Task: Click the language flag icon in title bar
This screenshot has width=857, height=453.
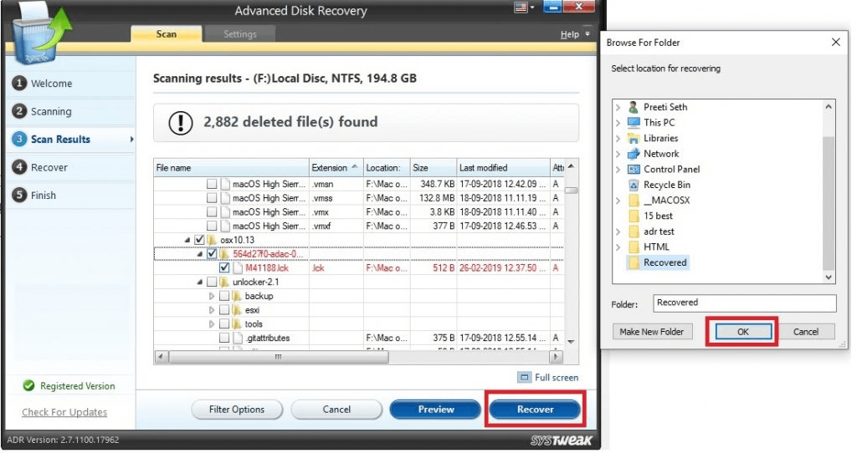Action: point(521,8)
